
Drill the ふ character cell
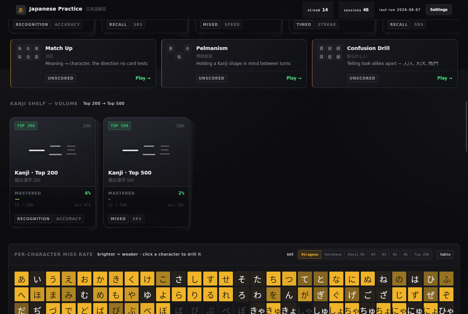446,279
